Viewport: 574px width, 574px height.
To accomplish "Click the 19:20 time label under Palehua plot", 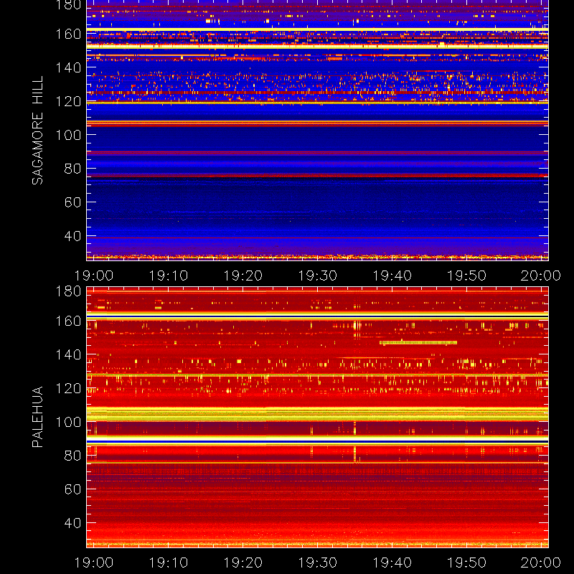I will click(243, 563).
